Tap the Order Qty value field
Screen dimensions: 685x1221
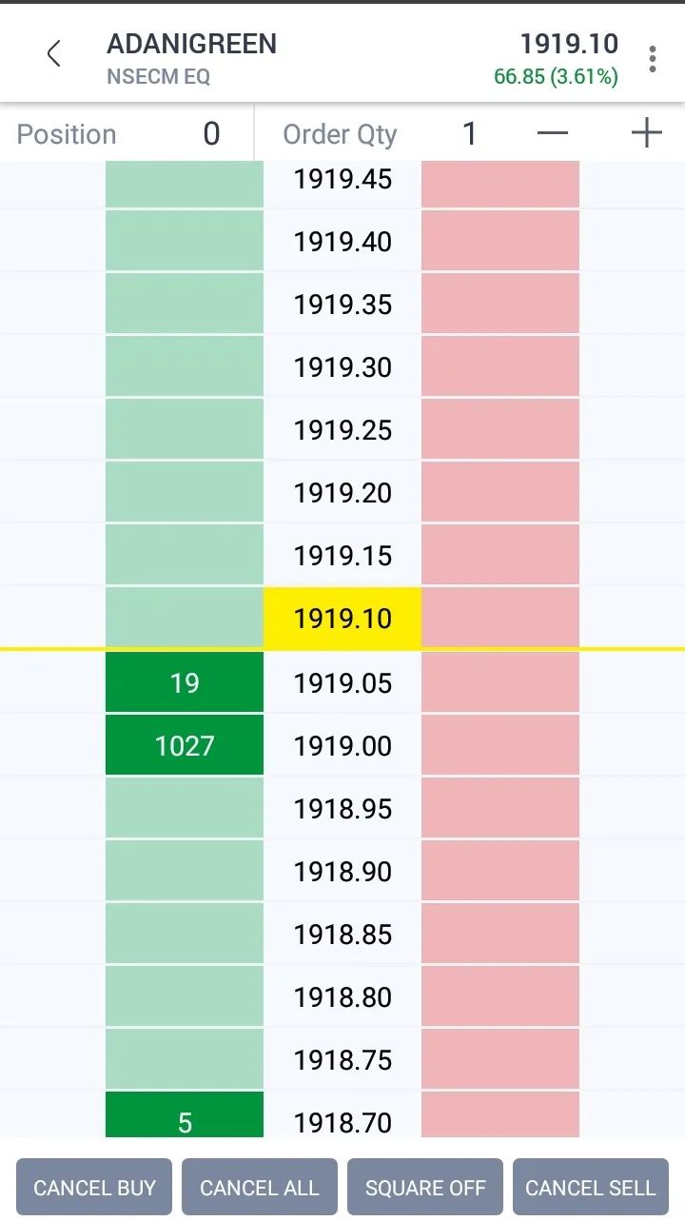pos(469,134)
